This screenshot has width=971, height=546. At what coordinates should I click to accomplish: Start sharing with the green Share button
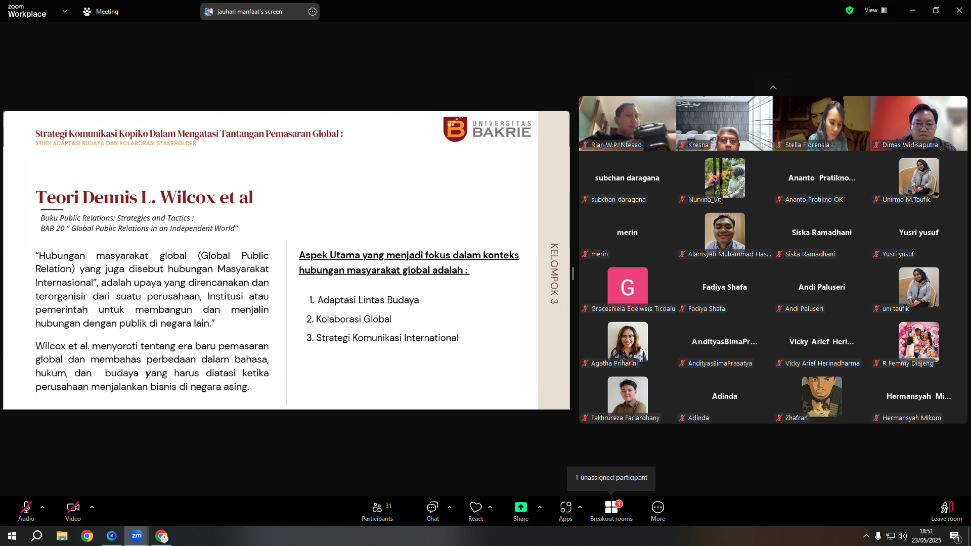[521, 511]
